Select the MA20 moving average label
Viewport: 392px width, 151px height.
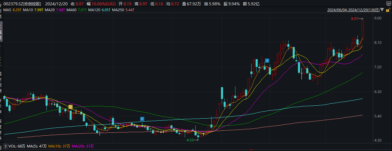click(x=49, y=10)
